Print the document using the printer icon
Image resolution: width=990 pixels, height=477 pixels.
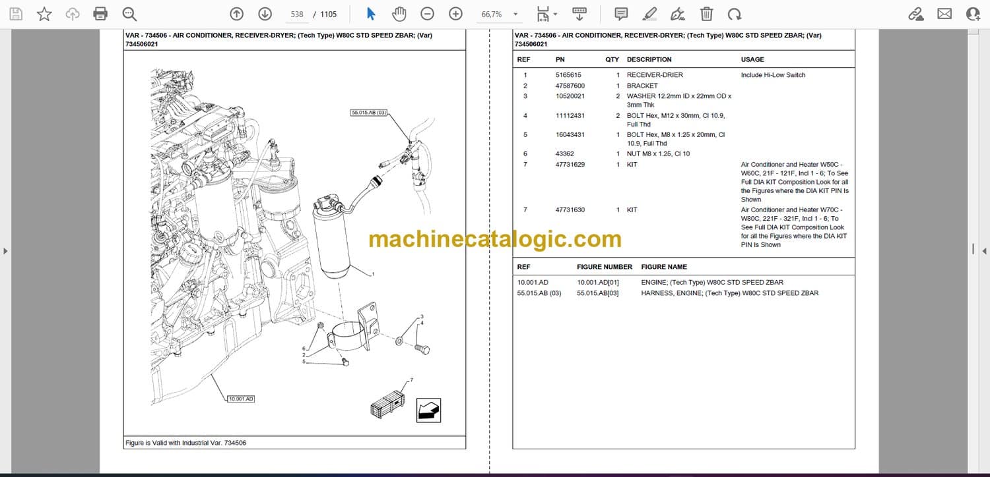click(100, 14)
